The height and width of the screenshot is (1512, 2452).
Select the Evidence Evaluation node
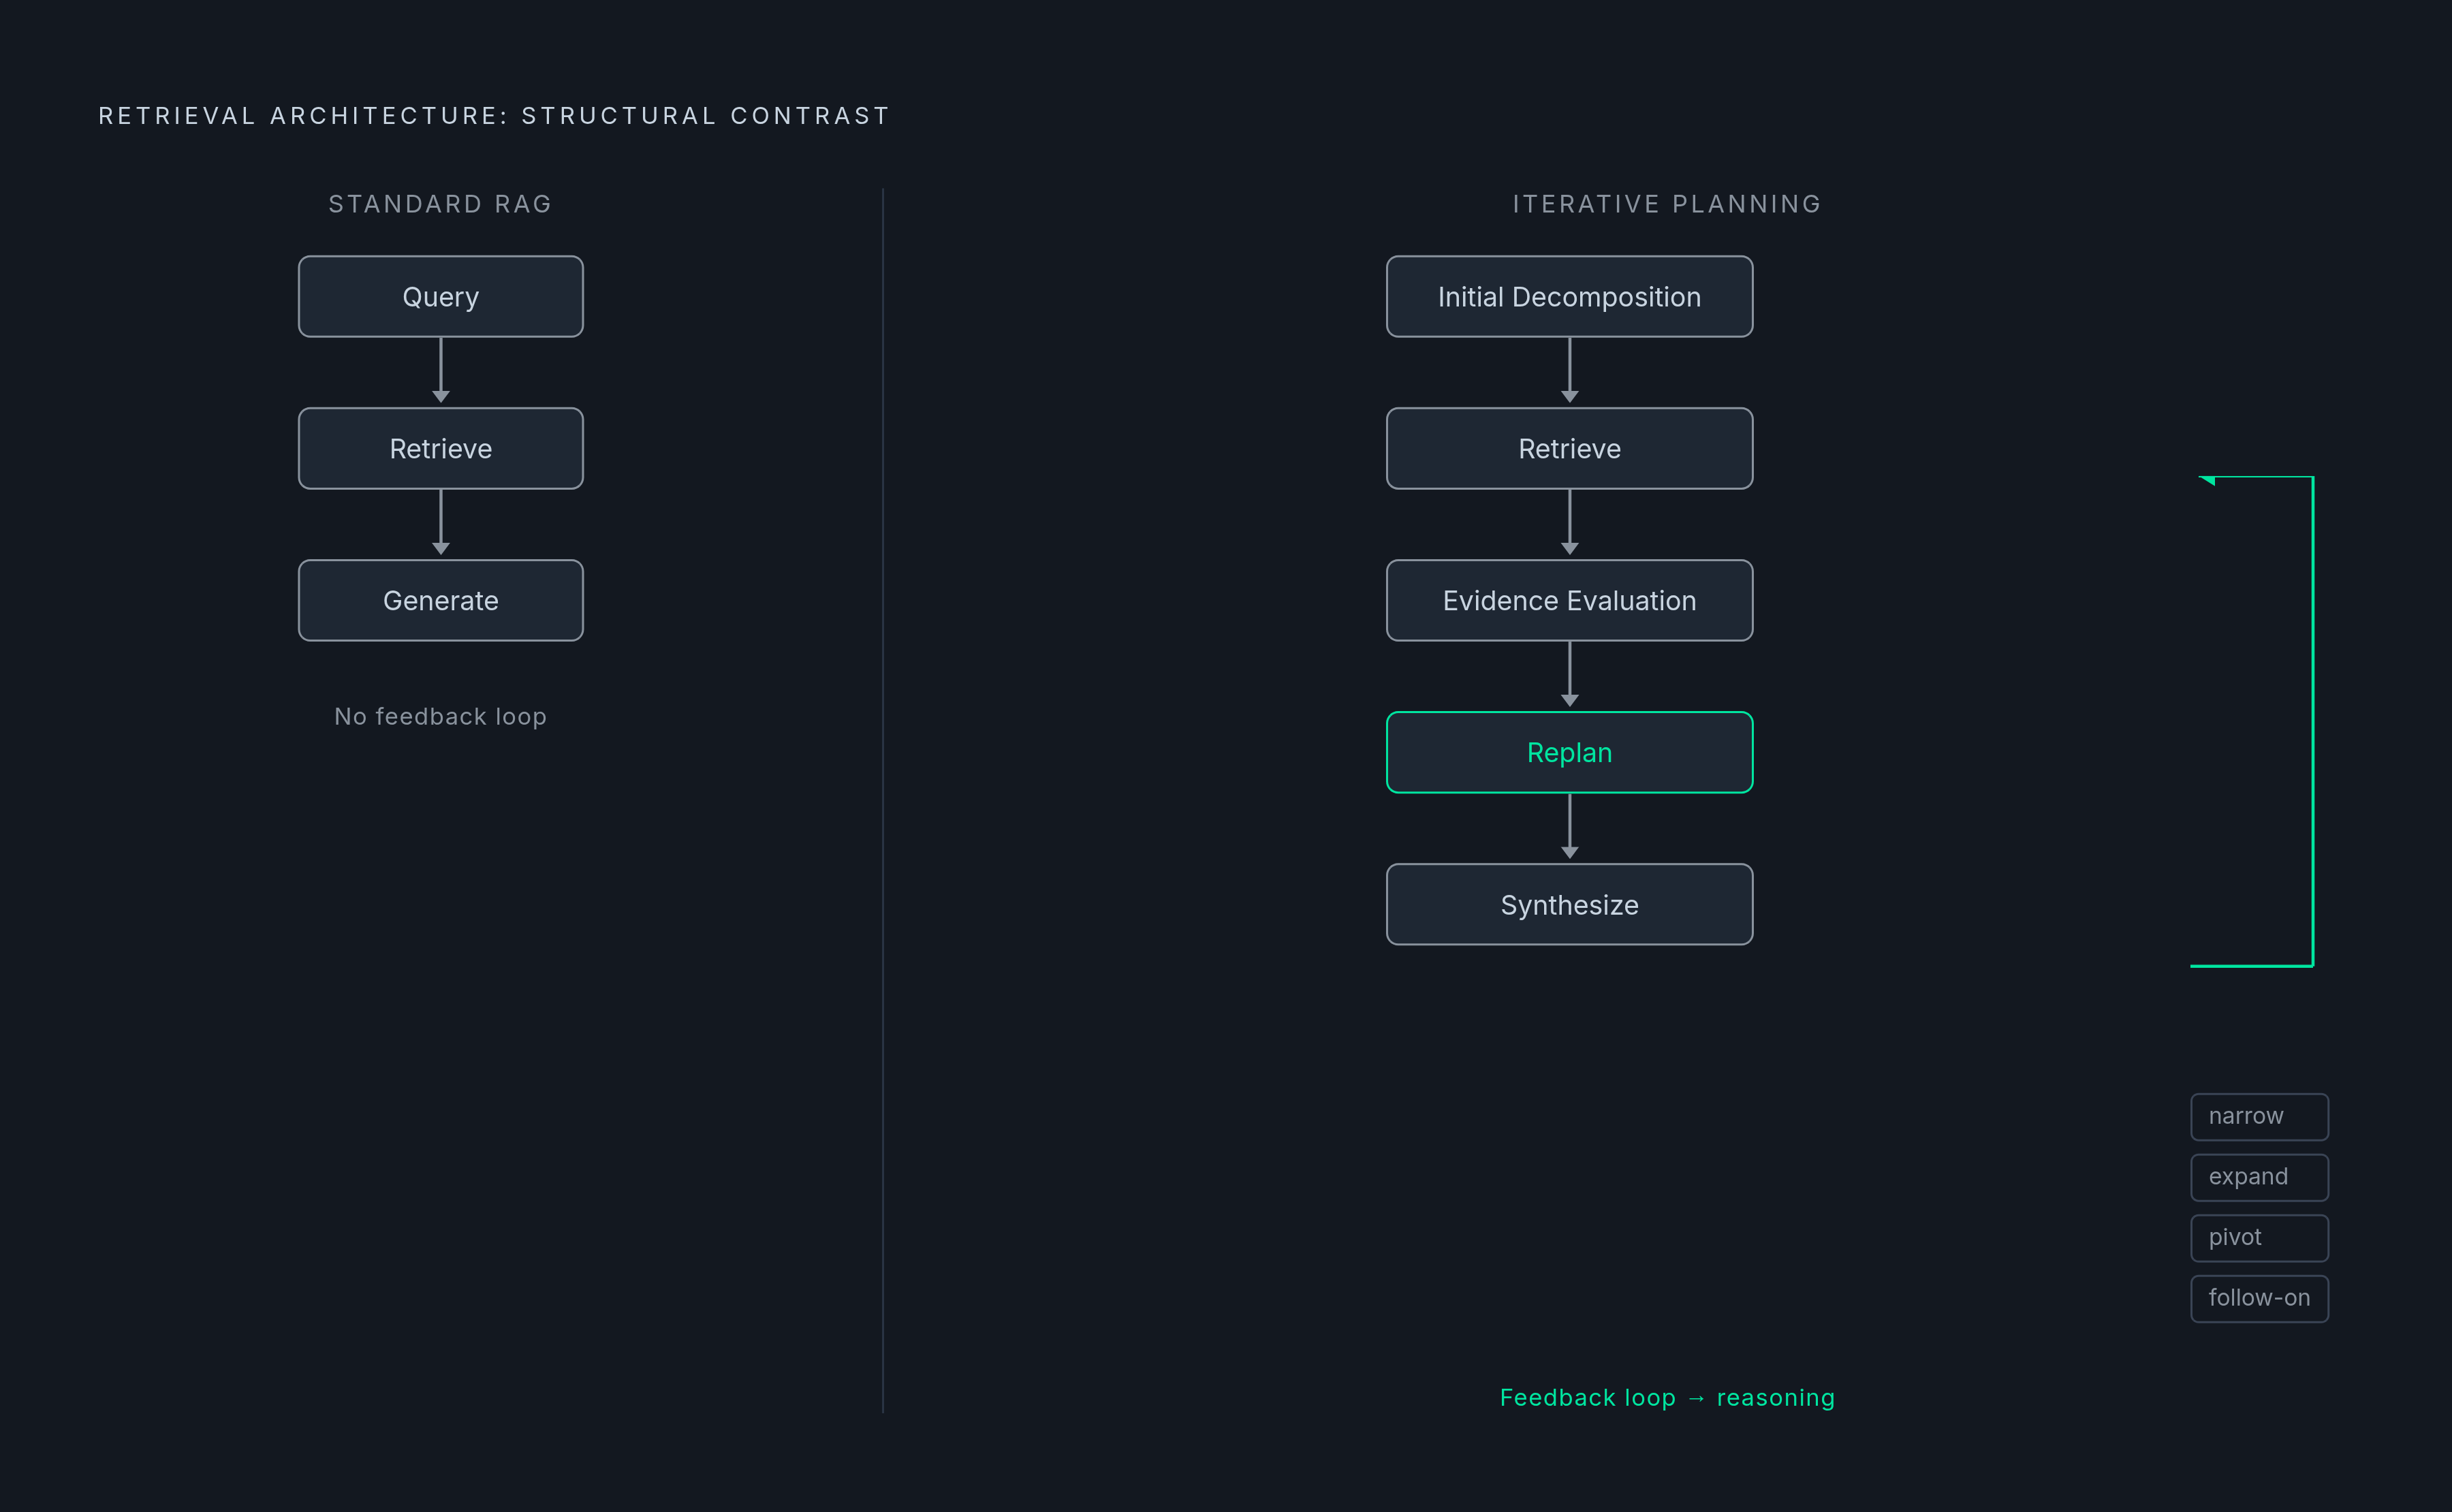(1569, 600)
